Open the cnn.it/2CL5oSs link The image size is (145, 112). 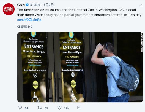[29, 20]
